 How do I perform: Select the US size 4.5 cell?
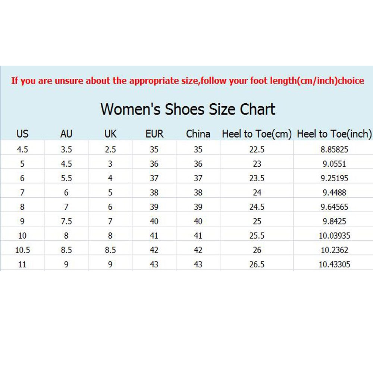click(x=22, y=150)
